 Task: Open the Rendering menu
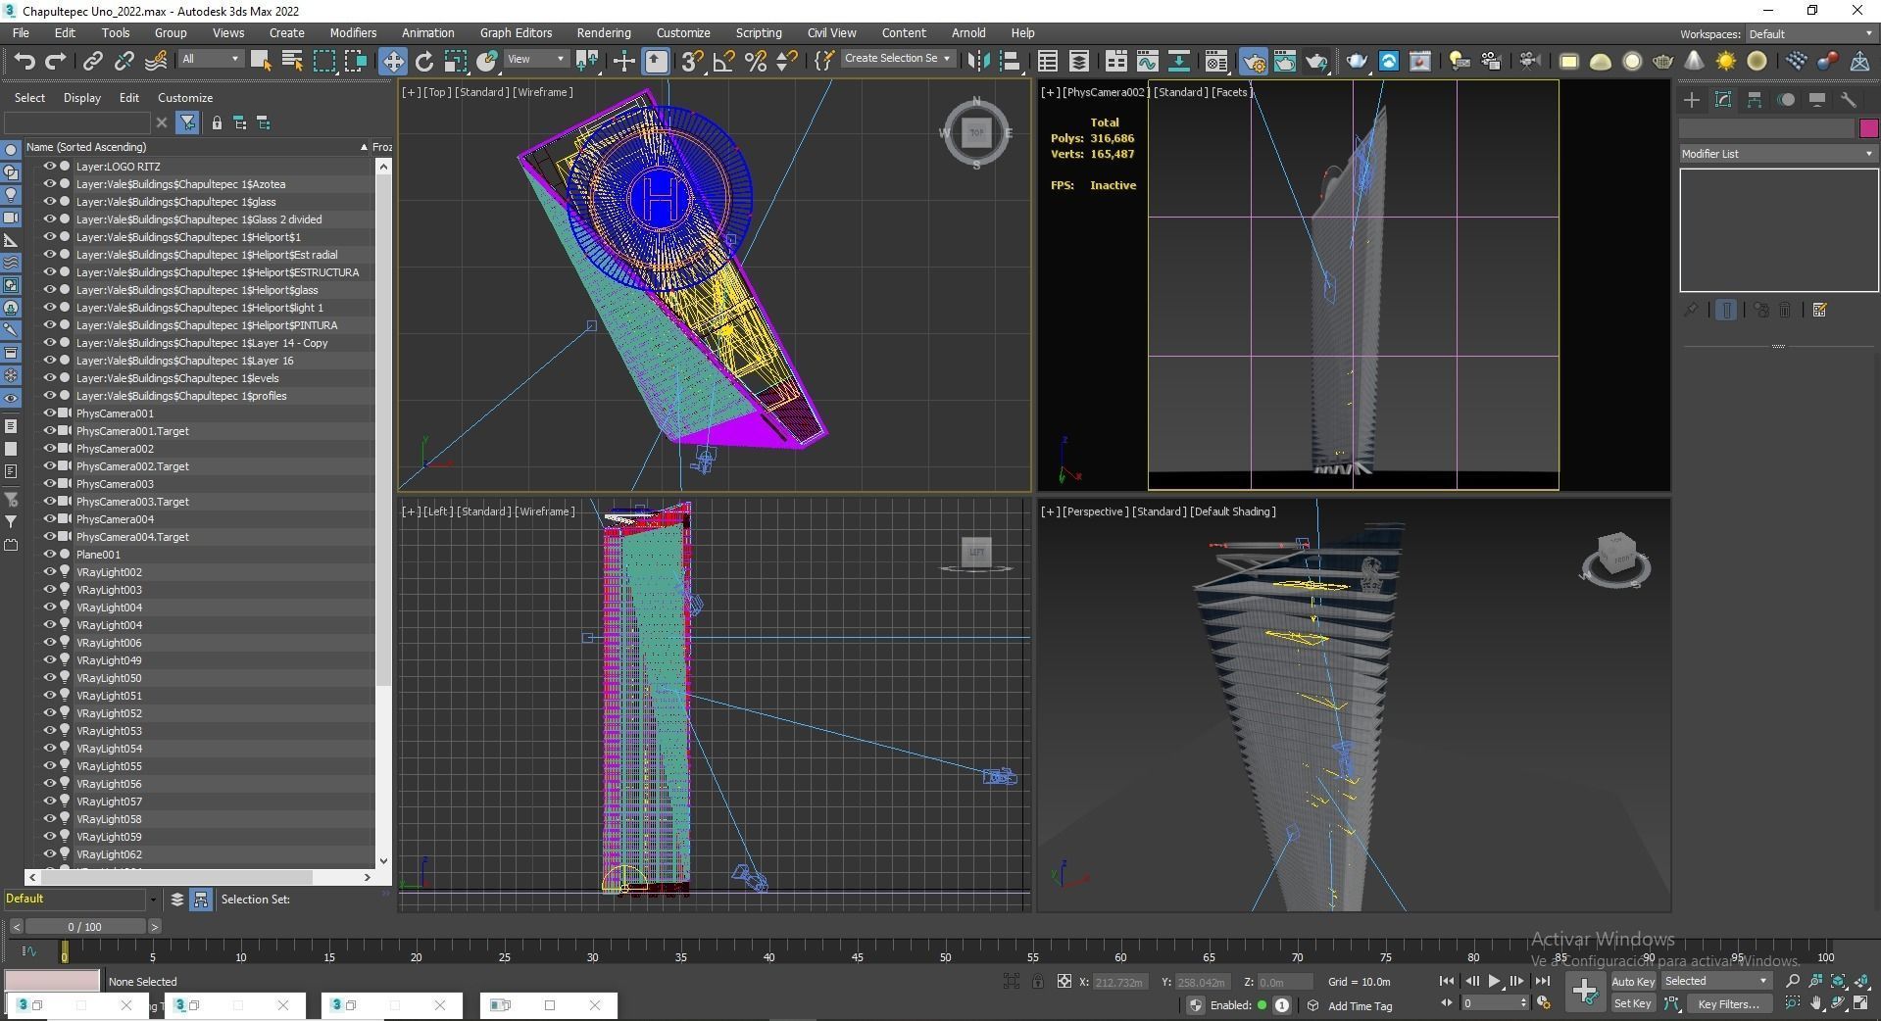(604, 32)
